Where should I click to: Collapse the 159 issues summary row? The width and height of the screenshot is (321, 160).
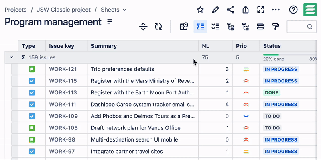pos(12,57)
